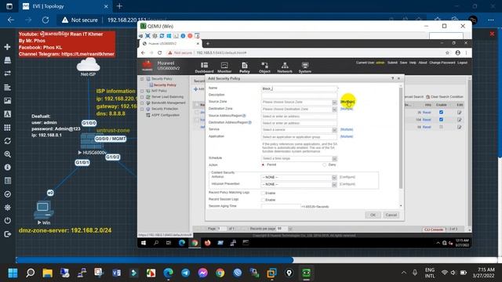Open the info status icon in EVE sidebar
The width and height of the screenshot is (502, 282).
[x=7, y=167]
